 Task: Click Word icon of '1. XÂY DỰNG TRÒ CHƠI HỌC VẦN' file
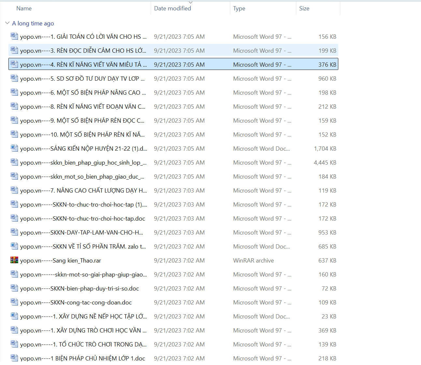tap(14, 330)
